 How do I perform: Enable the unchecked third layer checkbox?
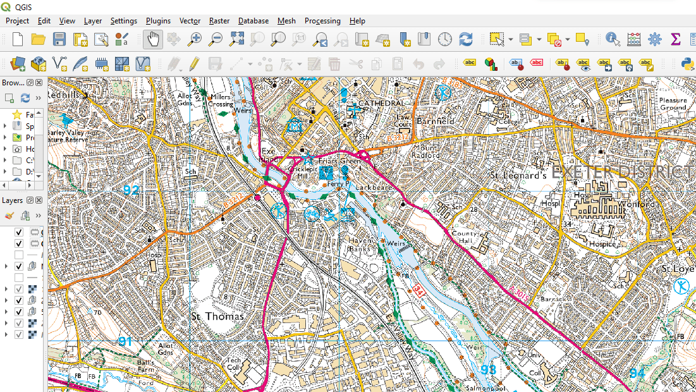click(x=19, y=255)
